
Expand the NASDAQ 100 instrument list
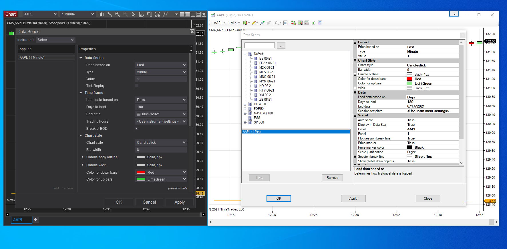pos(245,113)
